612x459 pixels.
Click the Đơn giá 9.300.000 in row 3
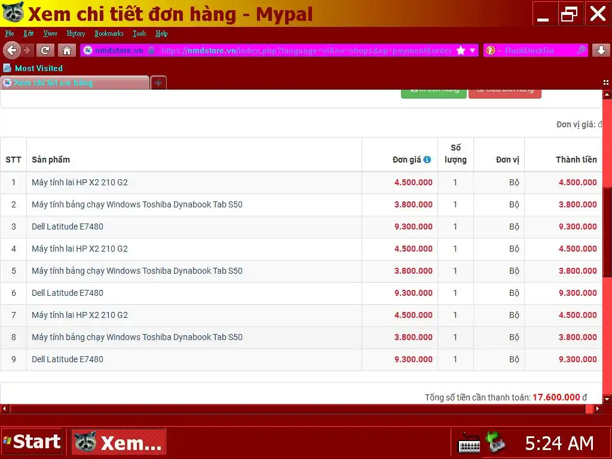click(414, 227)
